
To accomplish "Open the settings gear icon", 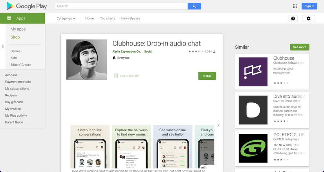I will (x=309, y=18).
